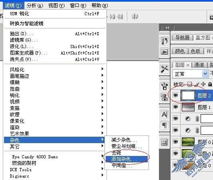Screen dimensions: 213x180
Task: Open the 视图(V) menu
Action: point(56,6)
